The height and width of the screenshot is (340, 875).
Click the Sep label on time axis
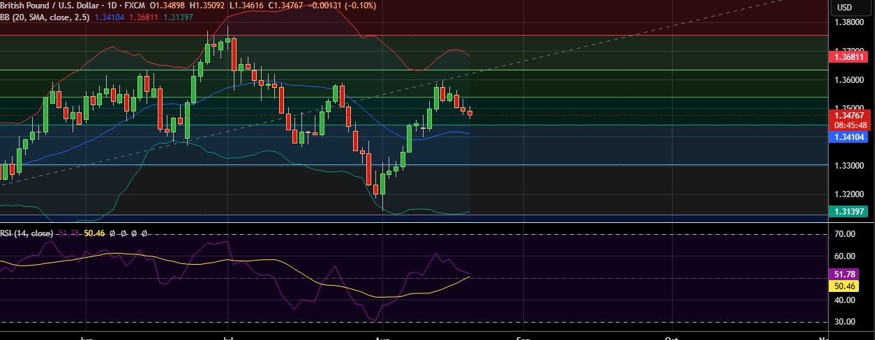[x=523, y=337]
